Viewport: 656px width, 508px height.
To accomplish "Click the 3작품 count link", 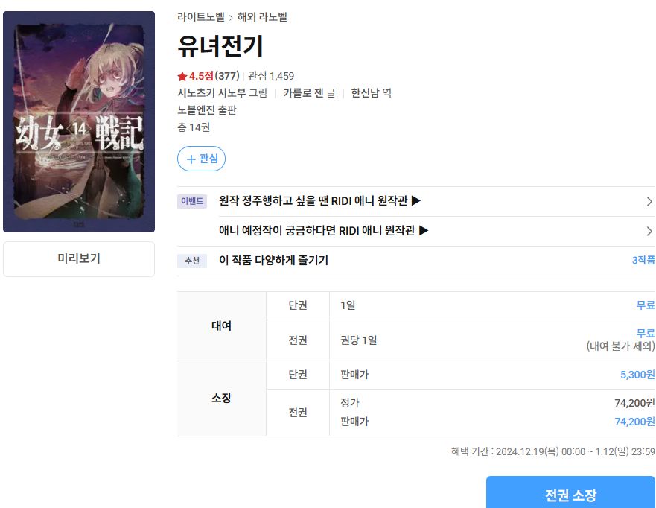I will pyautogui.click(x=643, y=260).
